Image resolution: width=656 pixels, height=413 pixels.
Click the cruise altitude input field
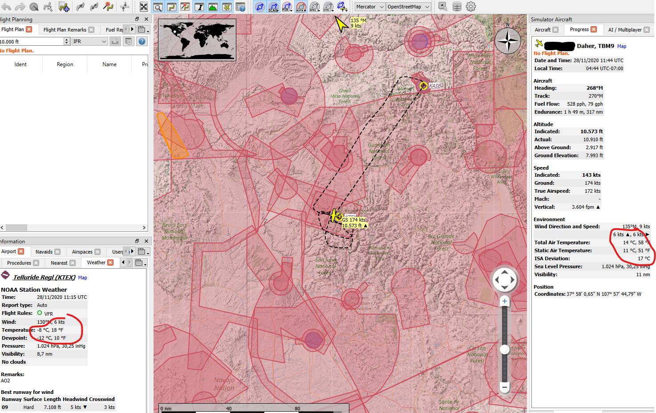[x=31, y=41]
